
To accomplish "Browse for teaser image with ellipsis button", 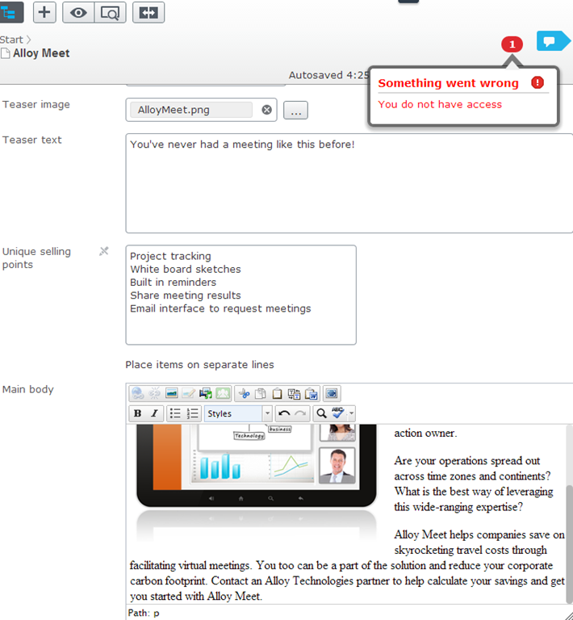I will click(295, 111).
